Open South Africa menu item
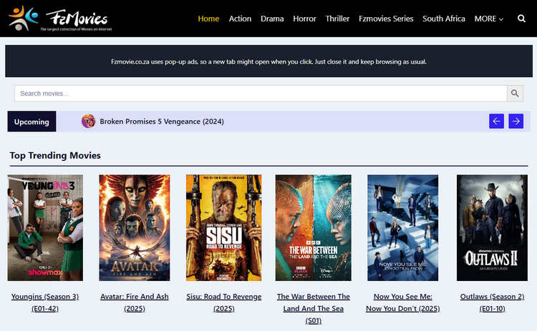The height and width of the screenshot is (331, 537). pyautogui.click(x=443, y=19)
